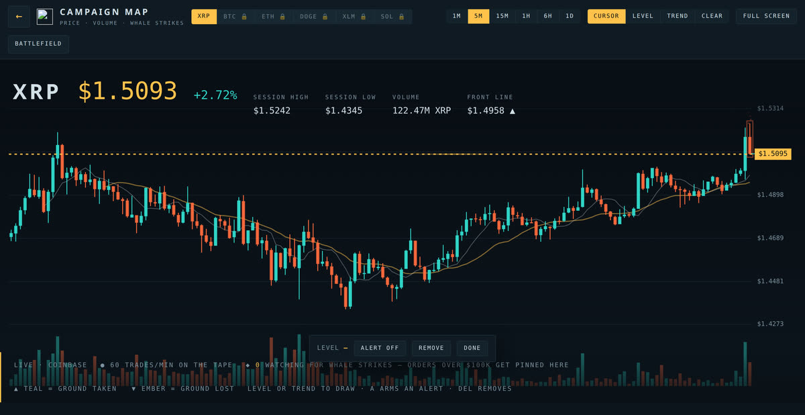Click the front line value $1.4958
This screenshot has height=415, width=805.
coord(492,110)
